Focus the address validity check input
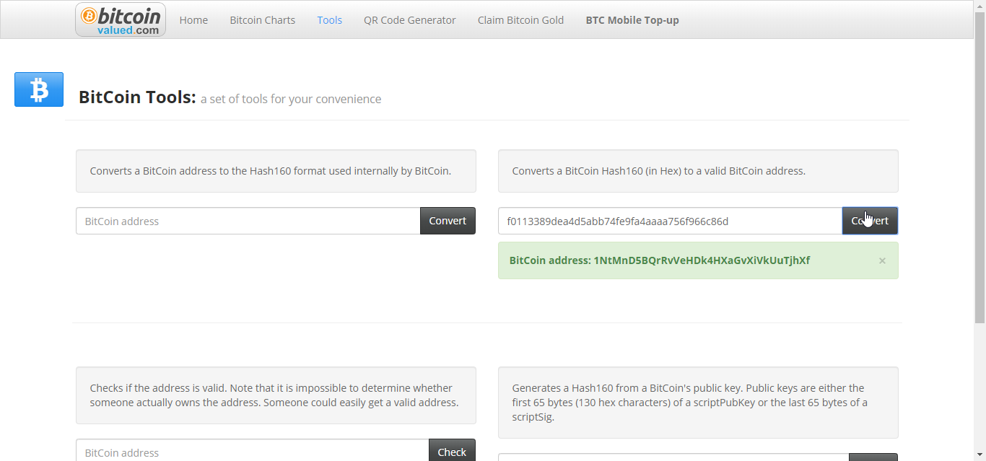Image resolution: width=986 pixels, height=461 pixels. click(253, 452)
